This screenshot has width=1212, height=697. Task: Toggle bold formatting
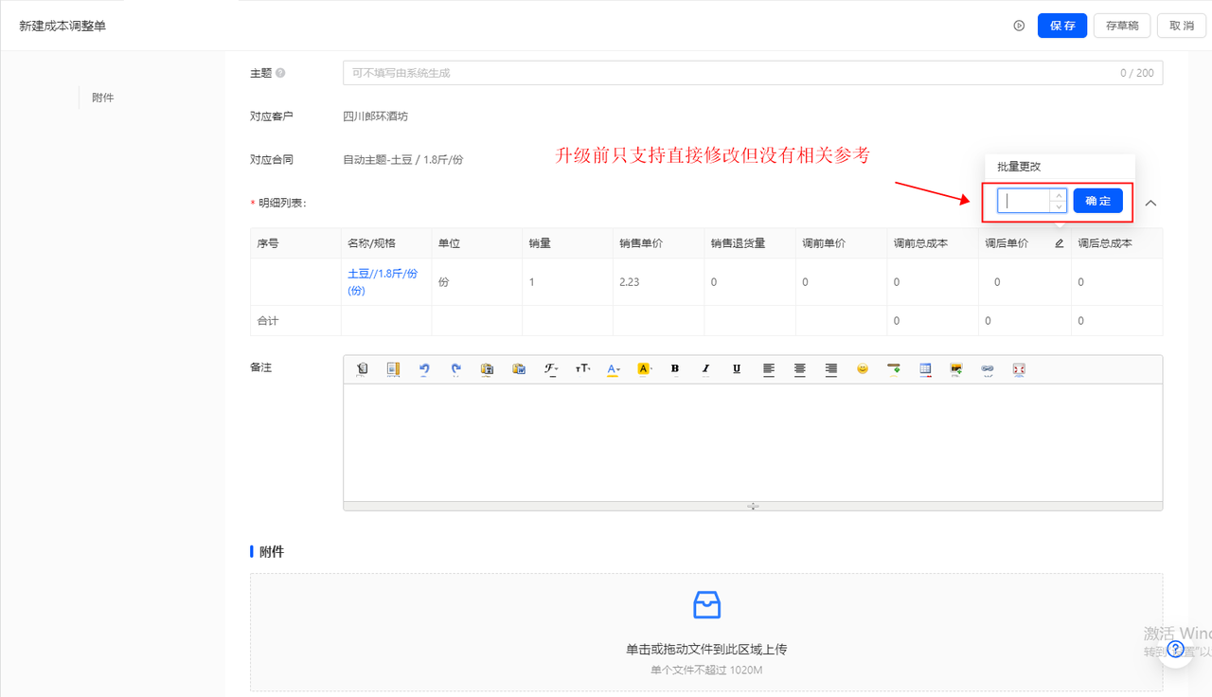[x=675, y=369]
